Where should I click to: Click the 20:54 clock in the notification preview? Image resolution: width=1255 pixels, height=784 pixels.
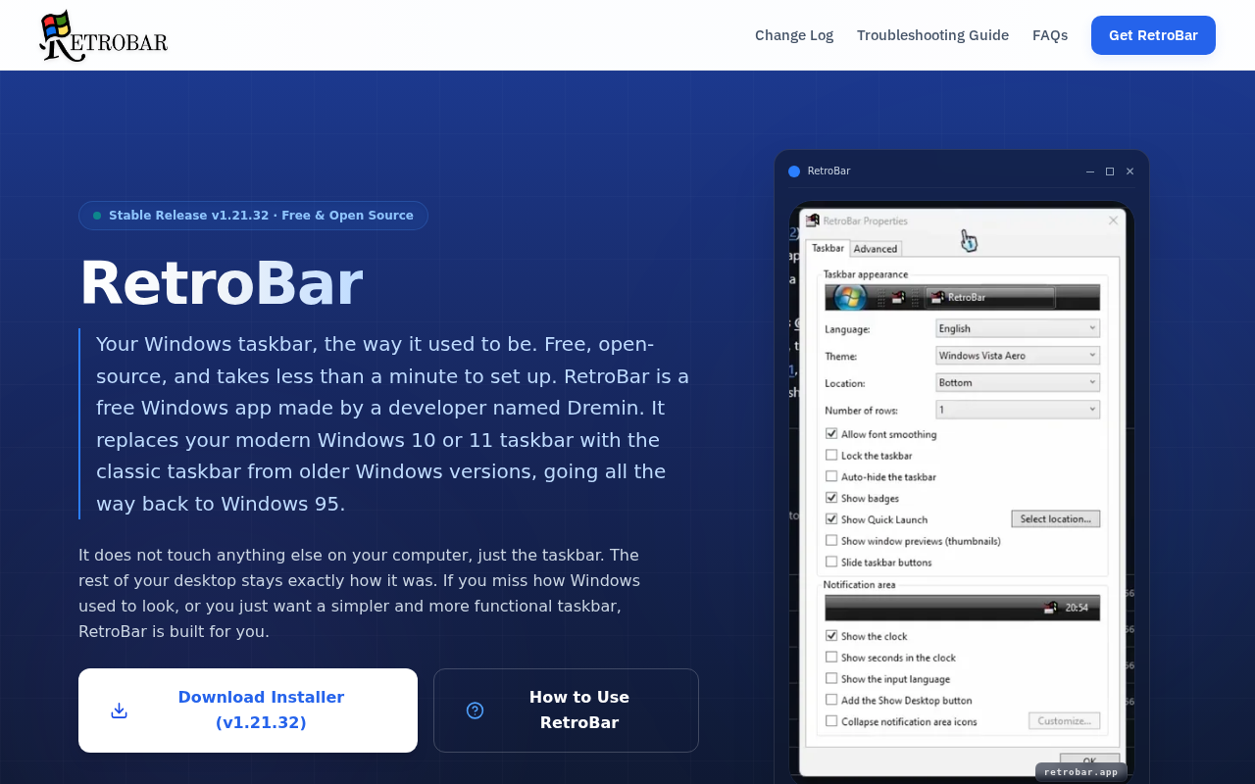click(x=1077, y=608)
